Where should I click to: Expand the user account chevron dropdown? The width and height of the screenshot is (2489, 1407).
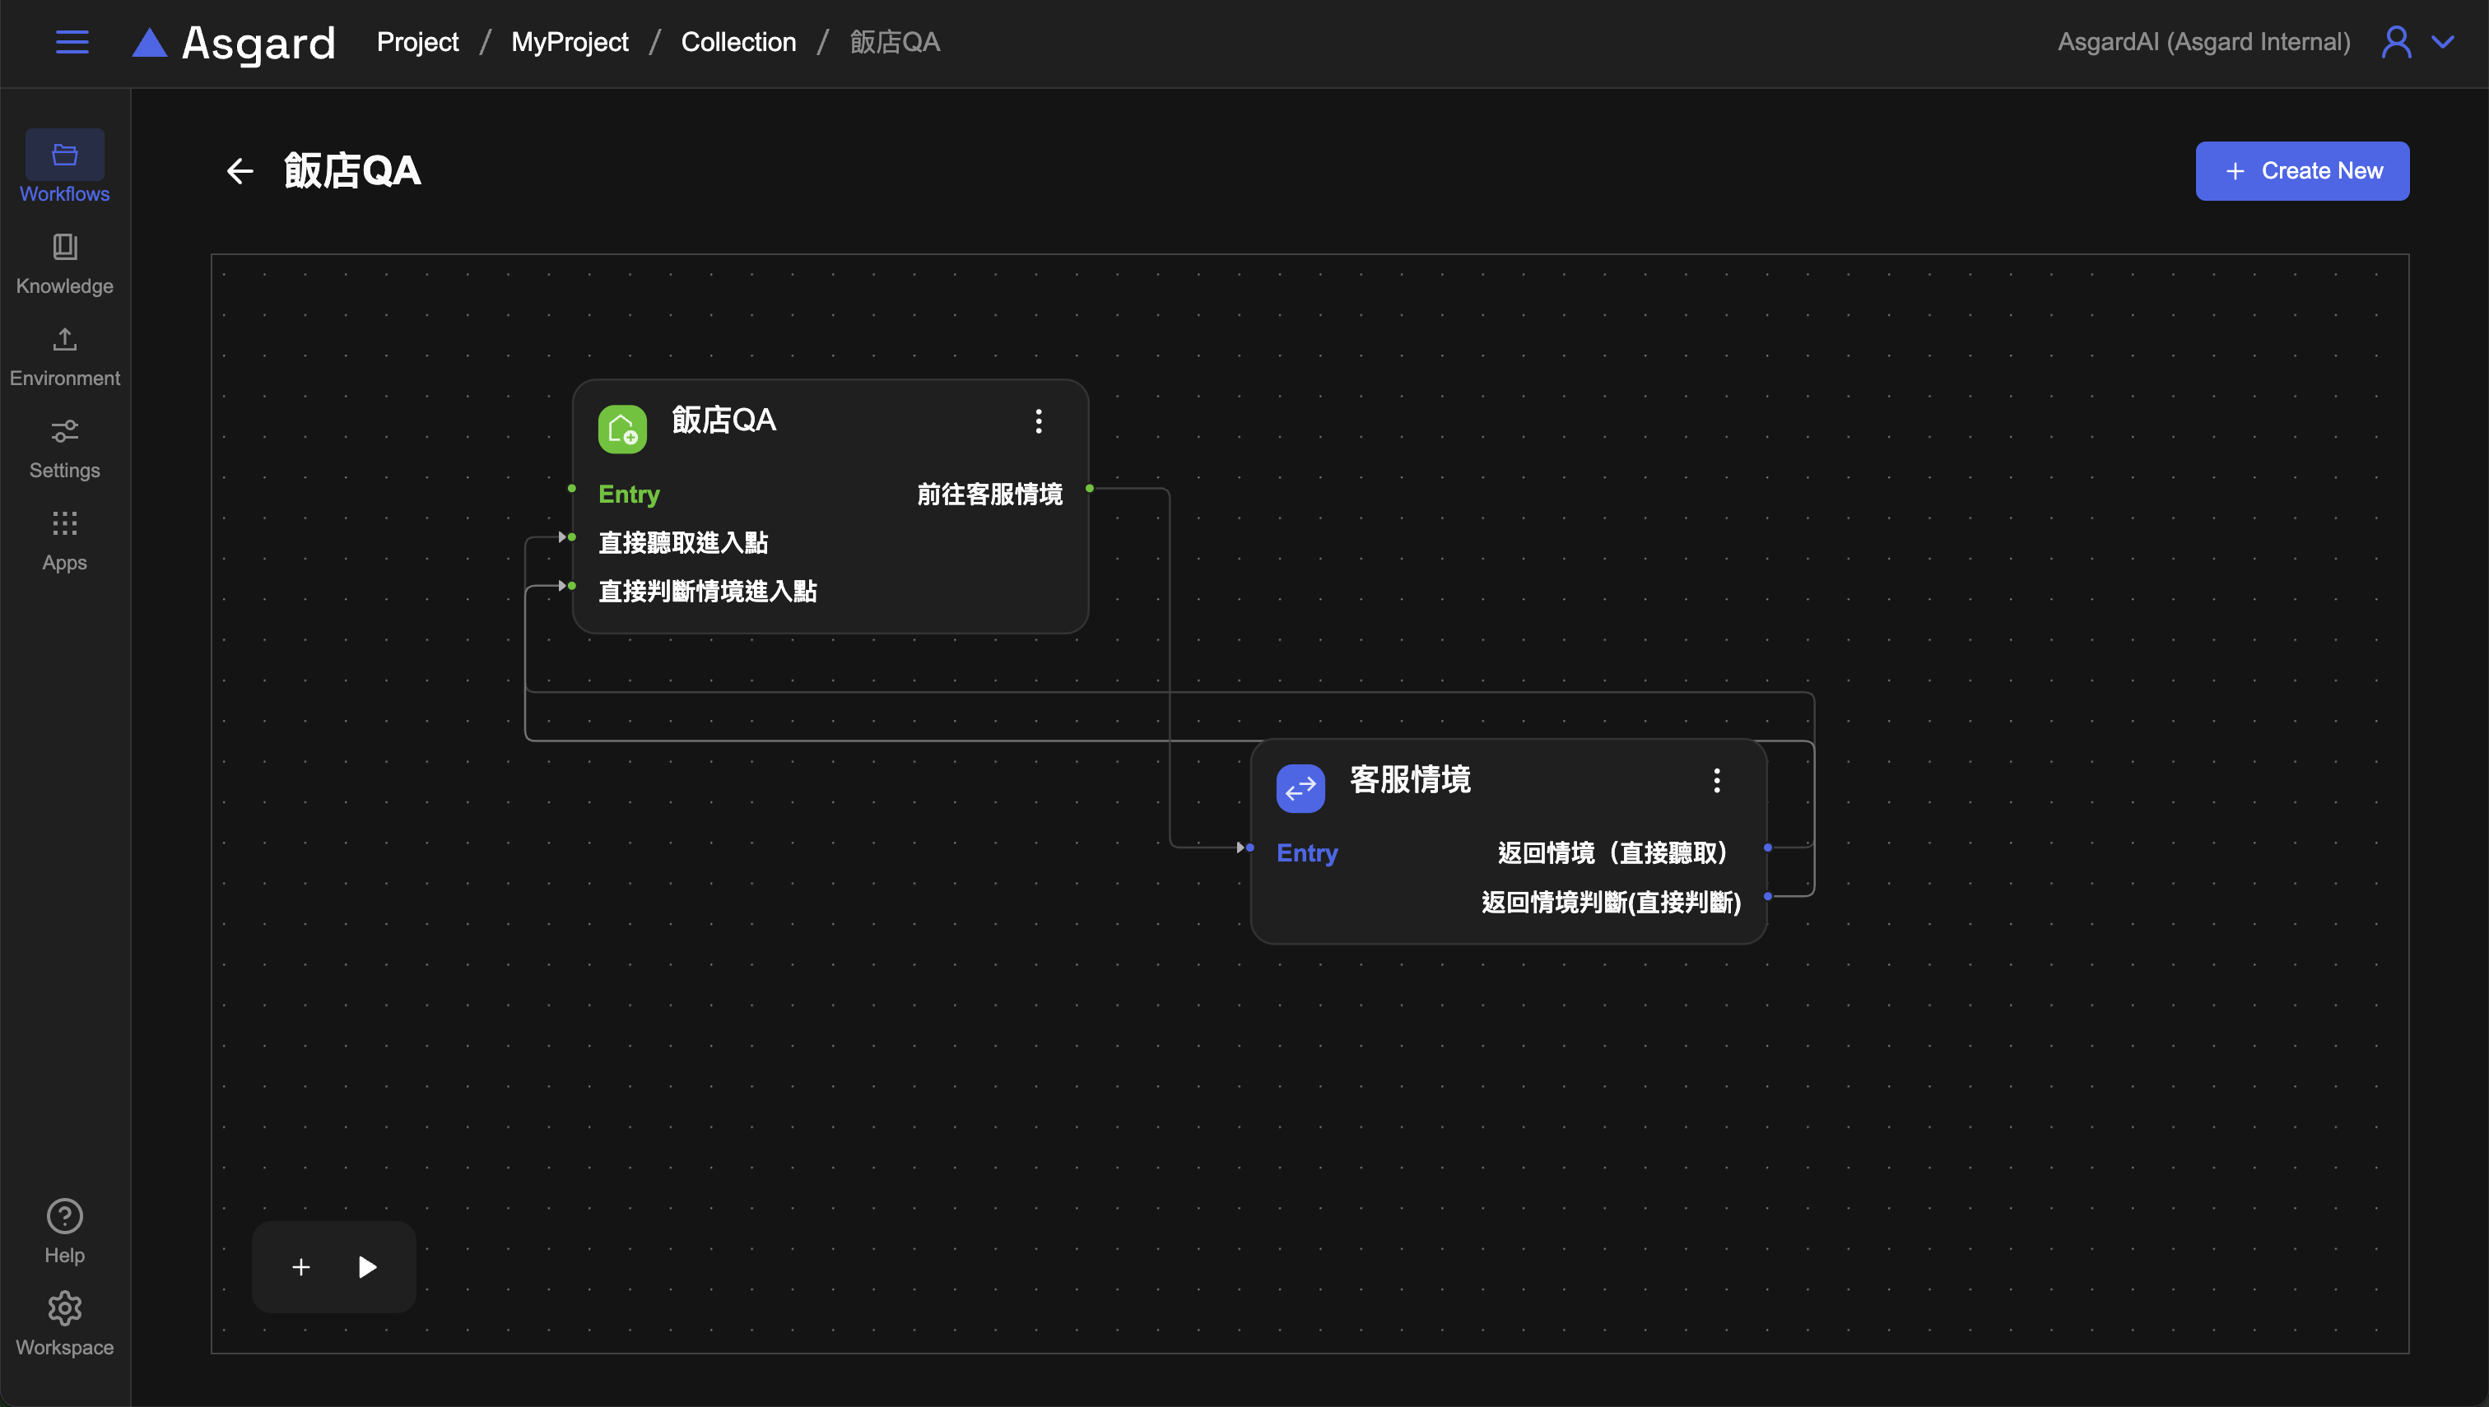(2443, 42)
